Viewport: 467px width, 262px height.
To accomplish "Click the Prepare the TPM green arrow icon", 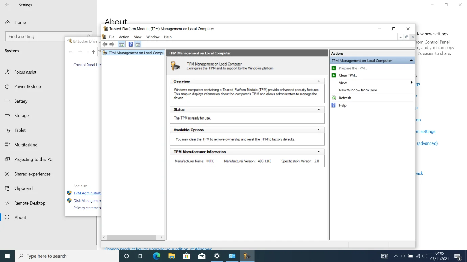I will pos(334,68).
